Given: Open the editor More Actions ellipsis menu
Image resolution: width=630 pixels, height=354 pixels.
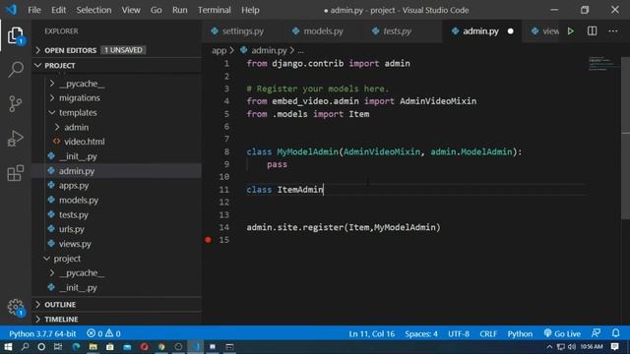Looking at the screenshot, I should [612, 31].
